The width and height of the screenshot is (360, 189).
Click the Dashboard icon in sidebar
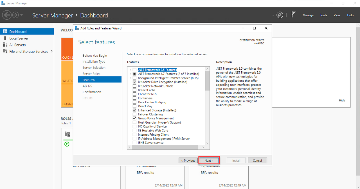coord(5,31)
